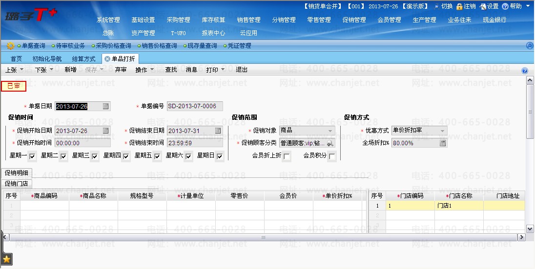This screenshot has height=269, width=535.
Task: Uncheck 星期四 checkbox
Action: coord(126,156)
